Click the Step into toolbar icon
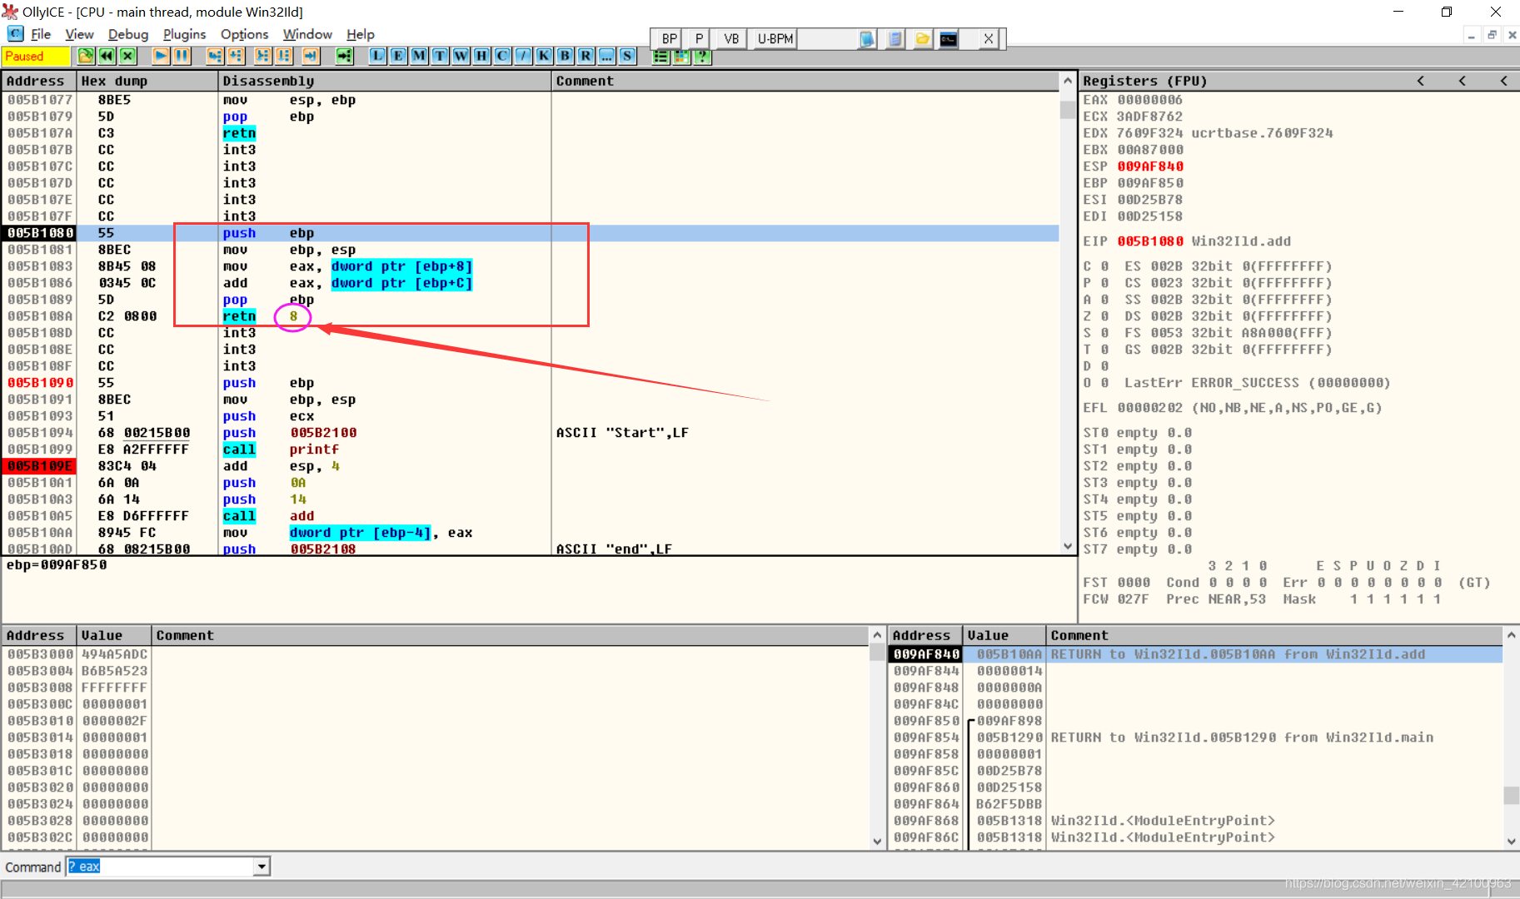The image size is (1520, 899). (x=215, y=56)
